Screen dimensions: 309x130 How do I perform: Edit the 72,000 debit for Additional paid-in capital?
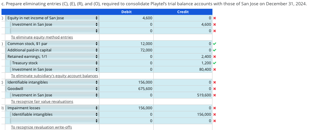pos(126,50)
